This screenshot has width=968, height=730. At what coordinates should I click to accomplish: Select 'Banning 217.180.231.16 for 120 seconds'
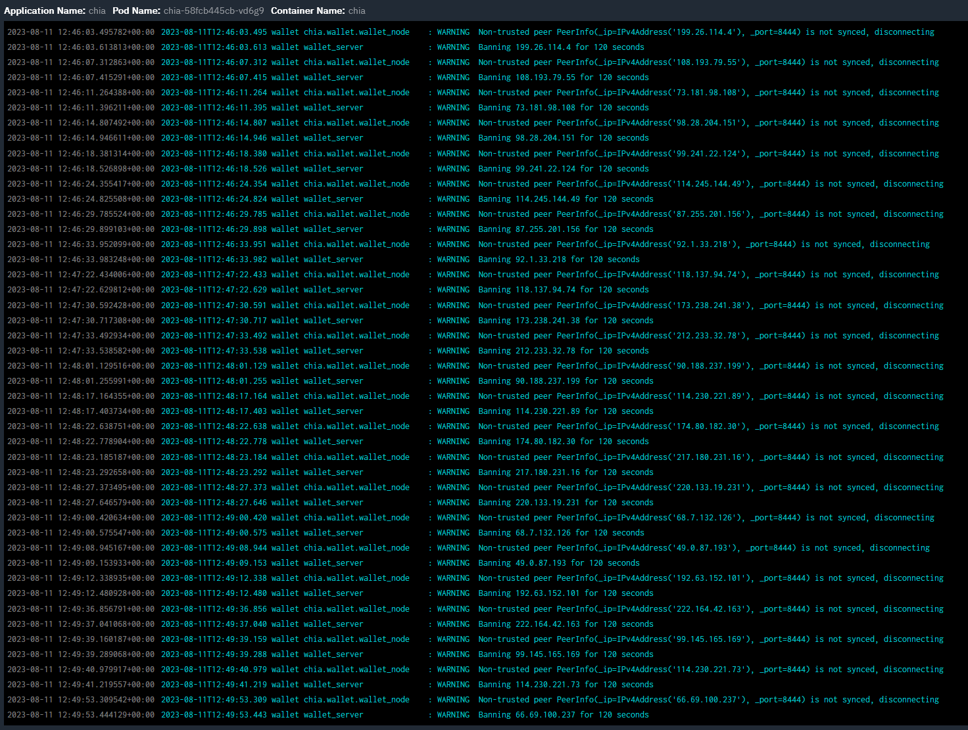pyautogui.click(x=566, y=472)
